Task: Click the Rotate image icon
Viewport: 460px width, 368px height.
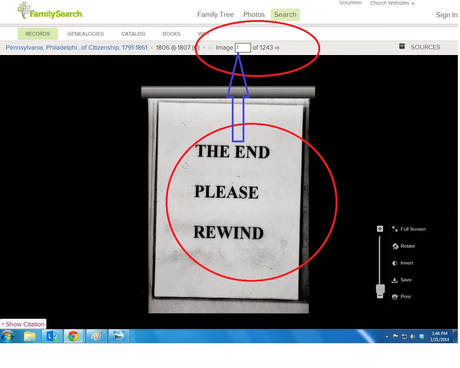Action: point(395,246)
